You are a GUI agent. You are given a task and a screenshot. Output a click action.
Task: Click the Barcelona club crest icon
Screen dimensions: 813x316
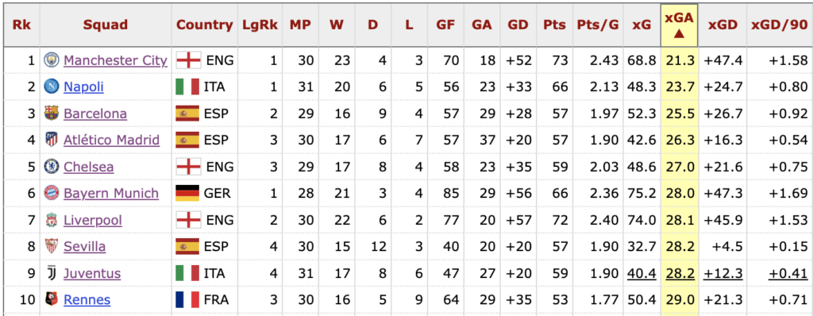(x=52, y=113)
